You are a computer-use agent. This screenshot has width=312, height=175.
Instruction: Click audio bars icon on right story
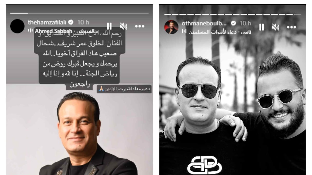[184, 31]
